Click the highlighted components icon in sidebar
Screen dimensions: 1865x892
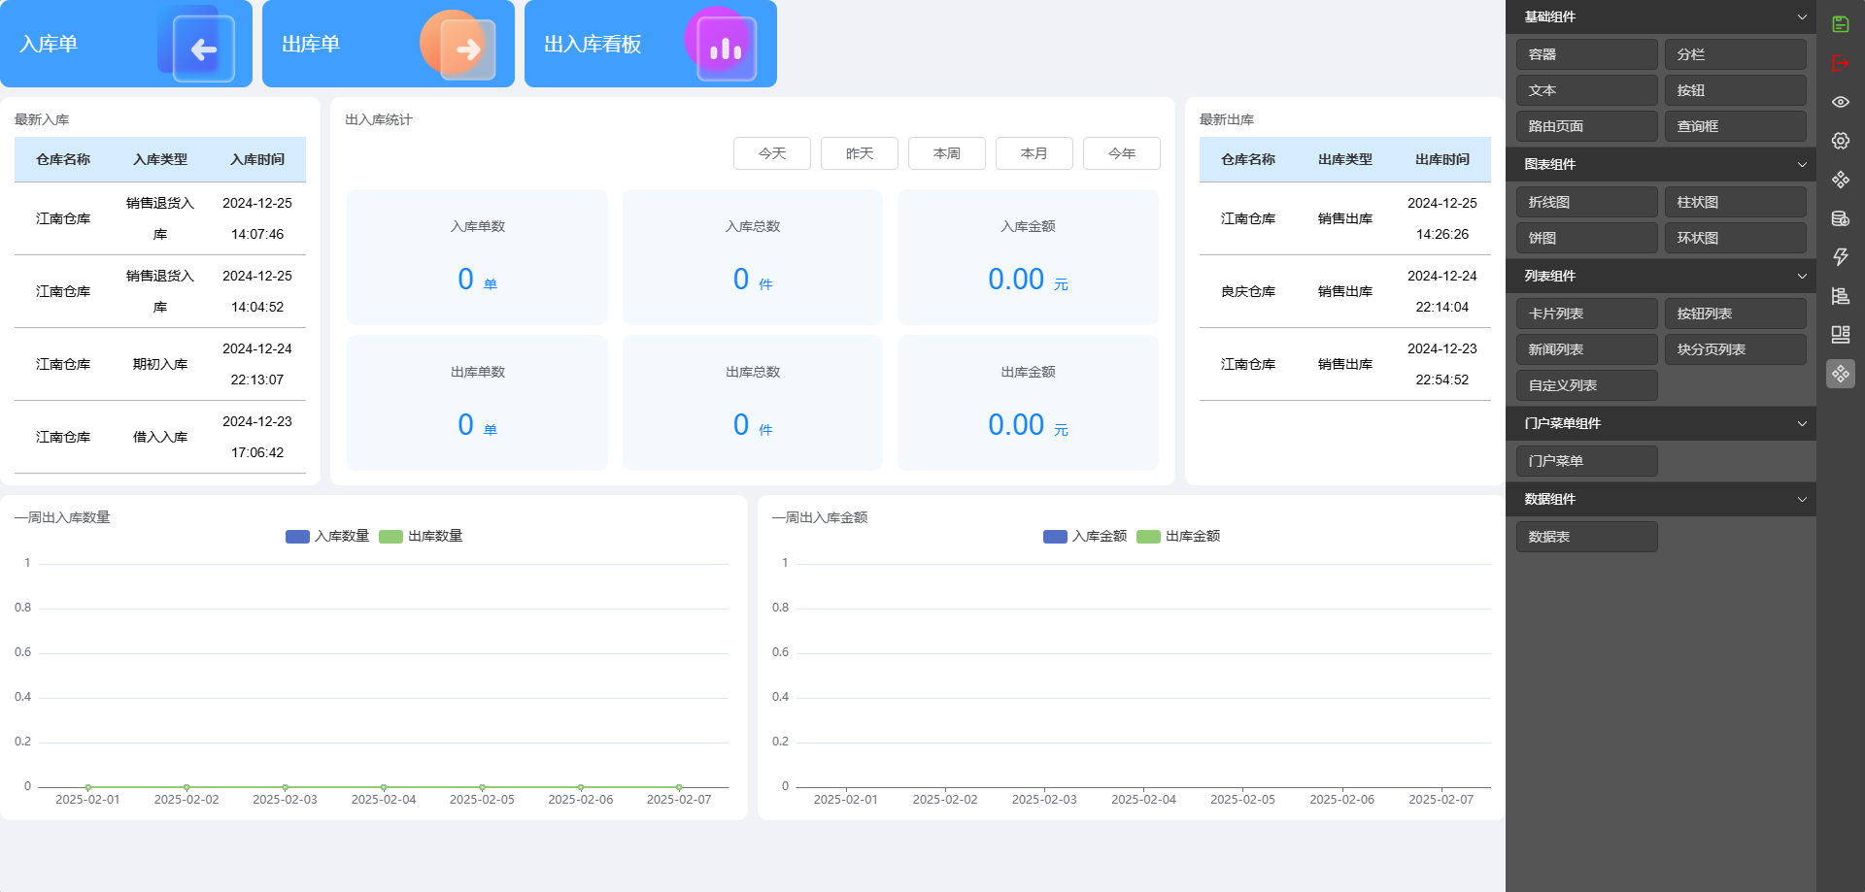[1840, 374]
